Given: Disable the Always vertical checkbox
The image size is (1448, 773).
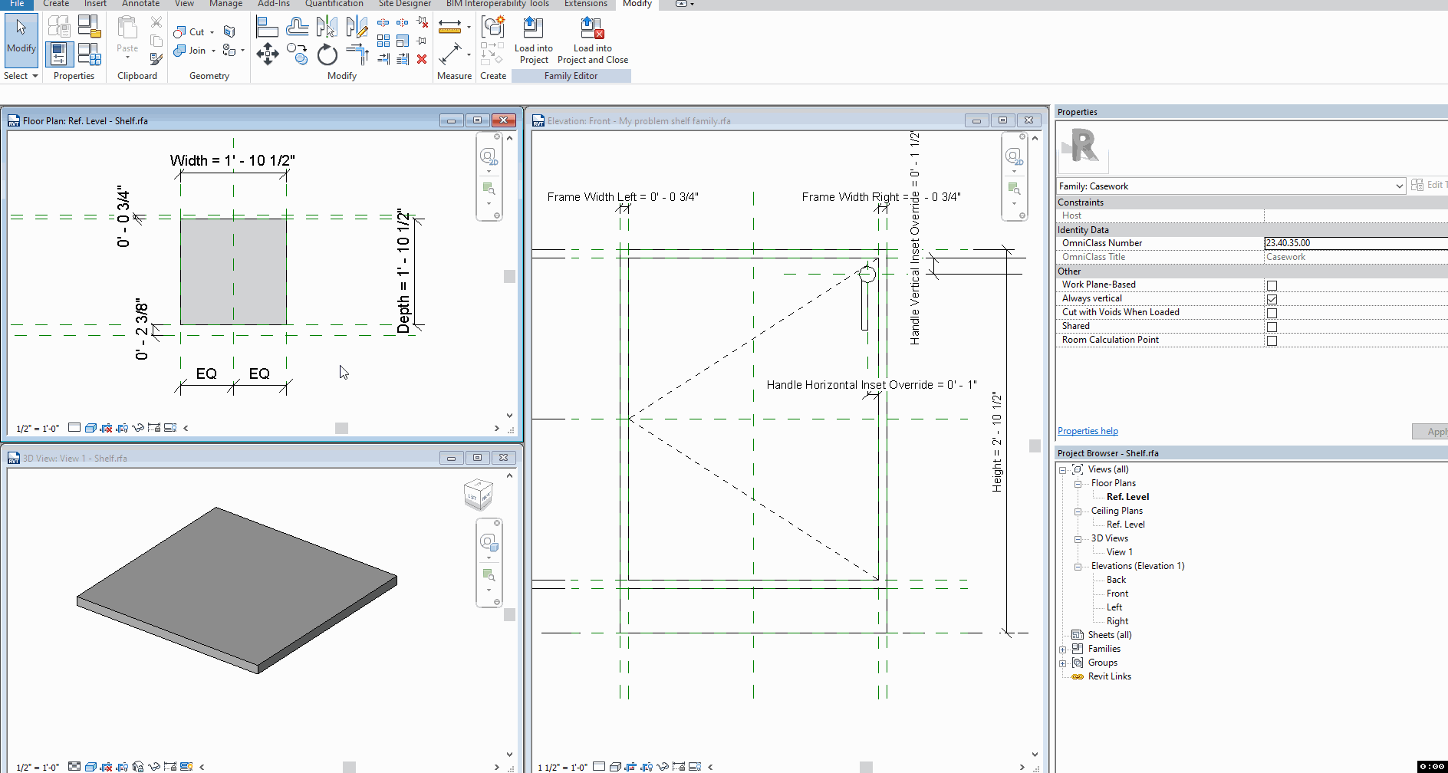Looking at the screenshot, I should pos(1272,298).
